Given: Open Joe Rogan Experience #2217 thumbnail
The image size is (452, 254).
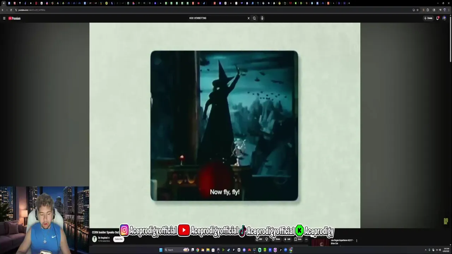Looking at the screenshot, I should pos(320,242).
